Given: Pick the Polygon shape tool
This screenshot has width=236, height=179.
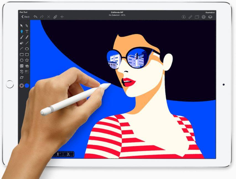Looking at the screenshot, I should point(22,60).
